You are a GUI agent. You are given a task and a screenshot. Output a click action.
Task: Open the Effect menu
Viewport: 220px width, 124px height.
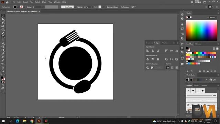click(44, 2)
